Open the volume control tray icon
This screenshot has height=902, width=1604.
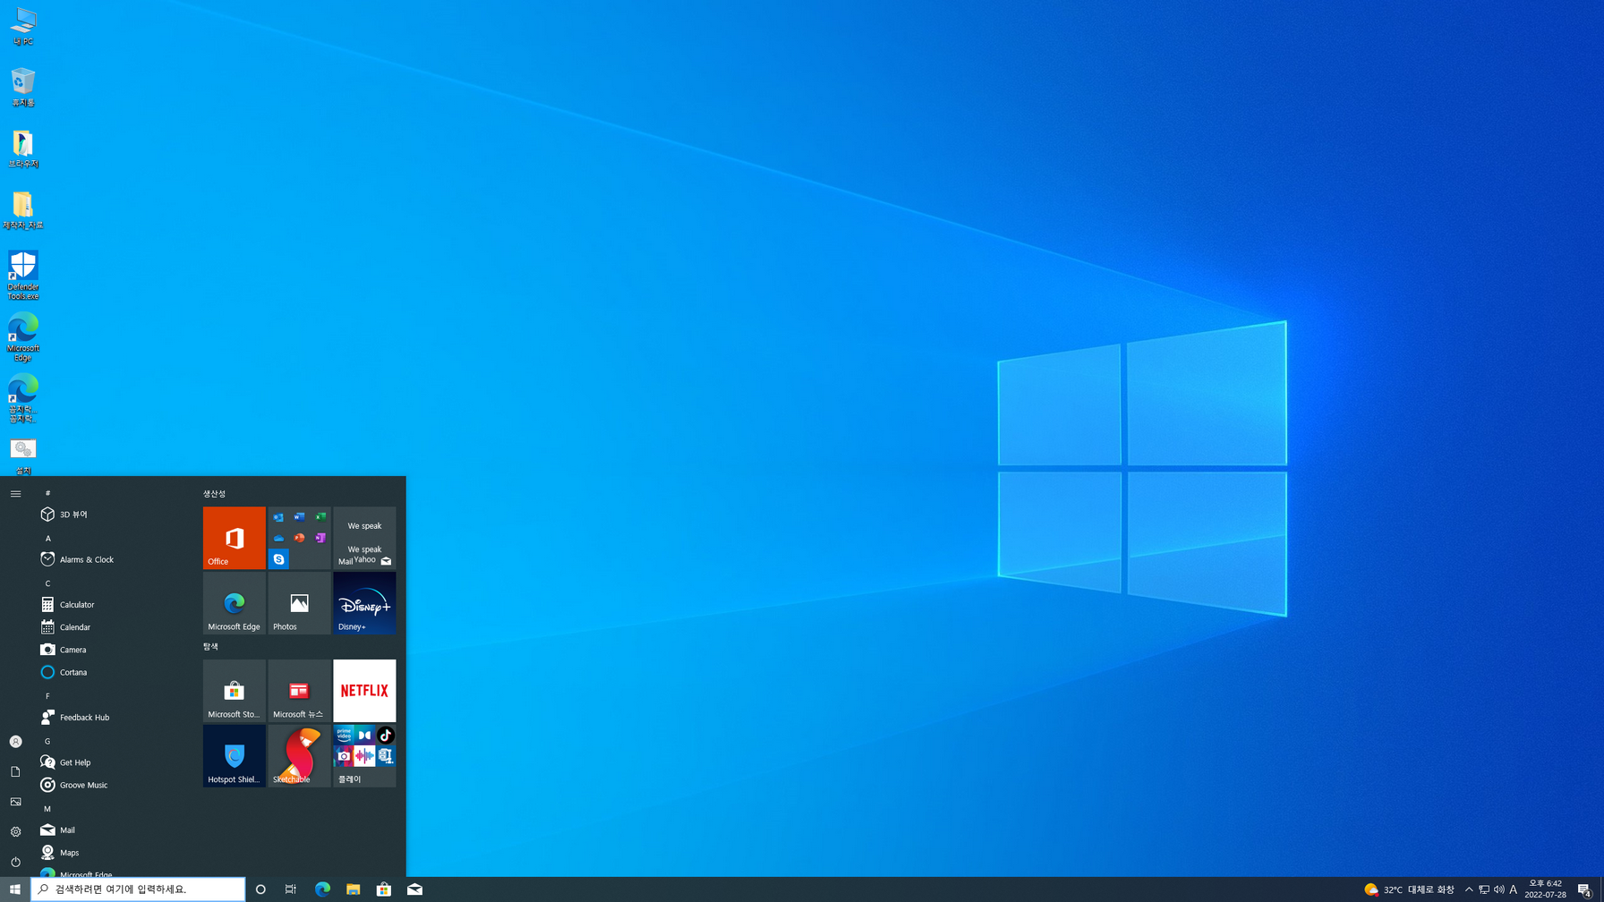tap(1499, 889)
